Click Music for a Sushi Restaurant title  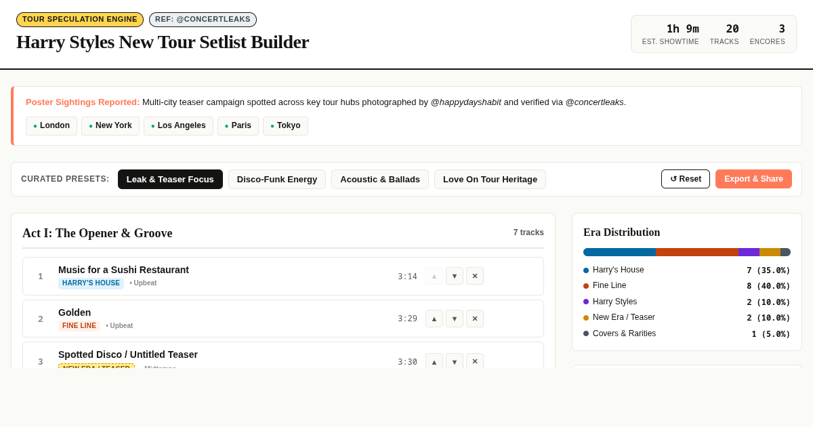pyautogui.click(x=123, y=270)
